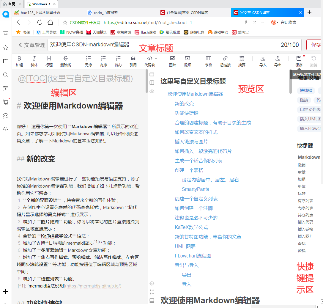This screenshot has width=323, height=308.
Task: Insert heading using 标题 toolbar icon
Action: coord(49,61)
